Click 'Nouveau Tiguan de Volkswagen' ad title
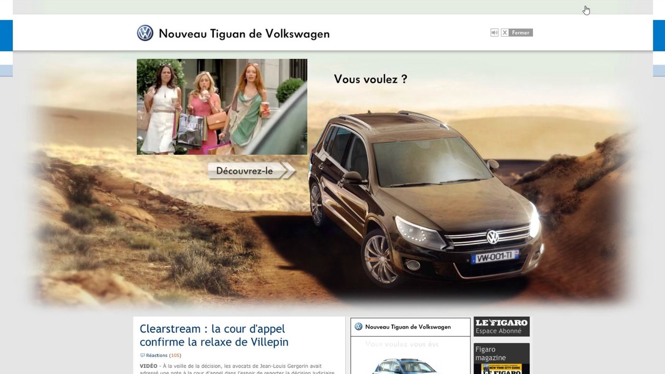Image resolution: width=665 pixels, height=374 pixels. [x=244, y=34]
